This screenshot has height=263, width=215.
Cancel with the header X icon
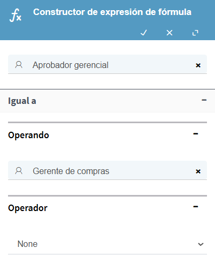(170, 33)
